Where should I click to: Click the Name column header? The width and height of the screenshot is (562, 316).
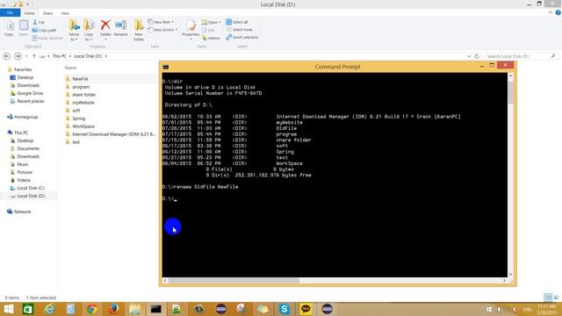(x=70, y=68)
